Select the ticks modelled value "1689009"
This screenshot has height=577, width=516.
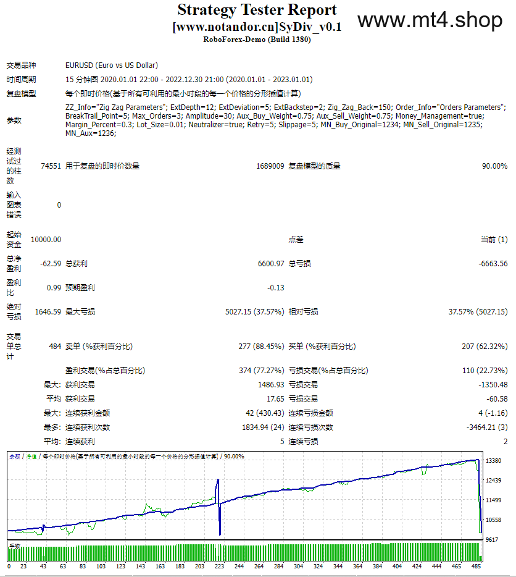tap(270, 166)
